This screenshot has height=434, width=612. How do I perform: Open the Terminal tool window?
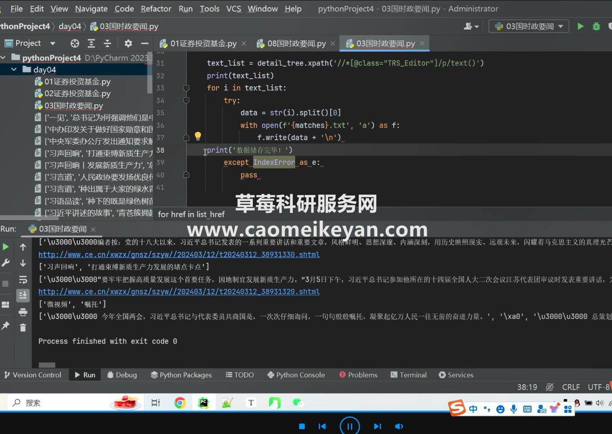[409, 375]
